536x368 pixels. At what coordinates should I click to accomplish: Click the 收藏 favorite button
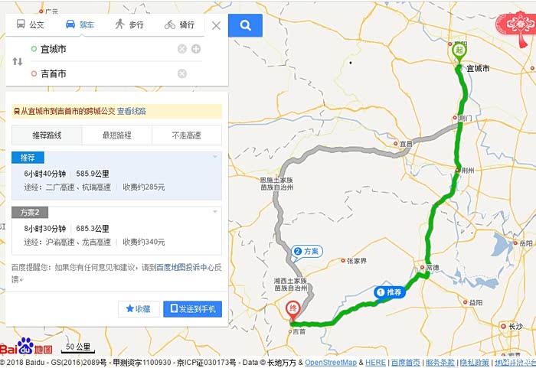(x=139, y=309)
